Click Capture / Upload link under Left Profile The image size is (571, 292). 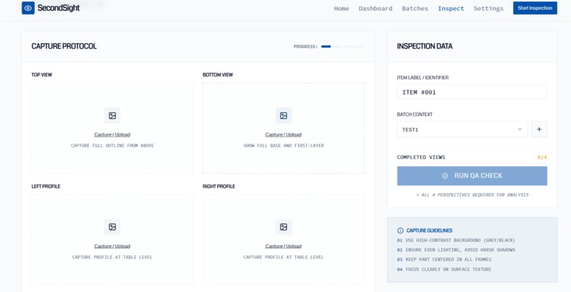pyautogui.click(x=112, y=246)
